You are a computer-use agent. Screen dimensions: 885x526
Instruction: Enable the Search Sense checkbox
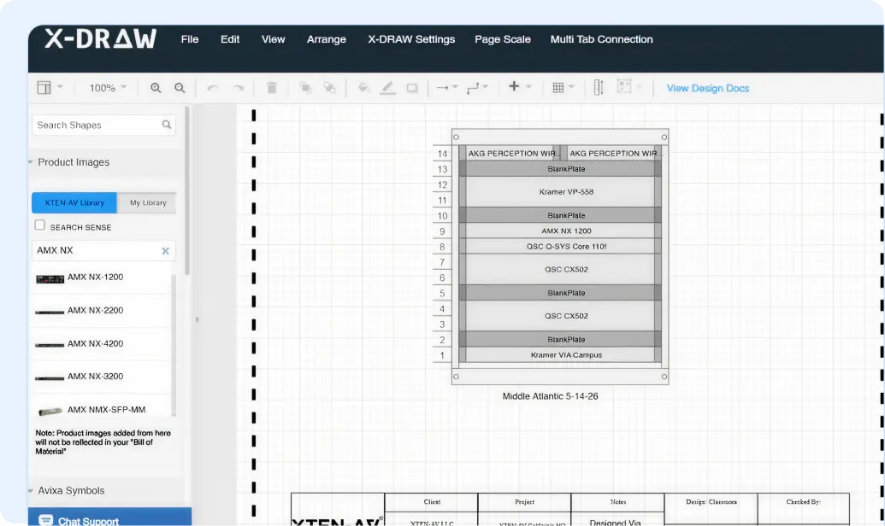39,225
